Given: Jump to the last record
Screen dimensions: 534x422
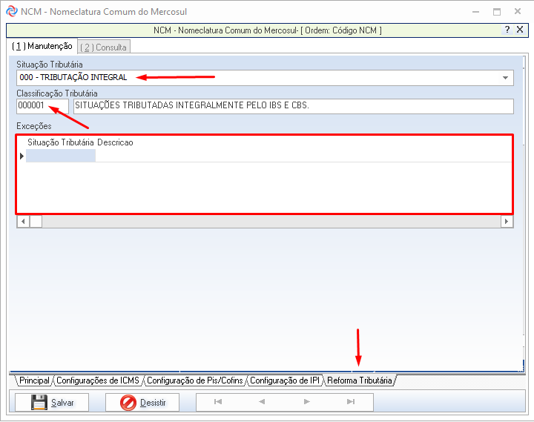Looking at the screenshot, I should [350, 402].
